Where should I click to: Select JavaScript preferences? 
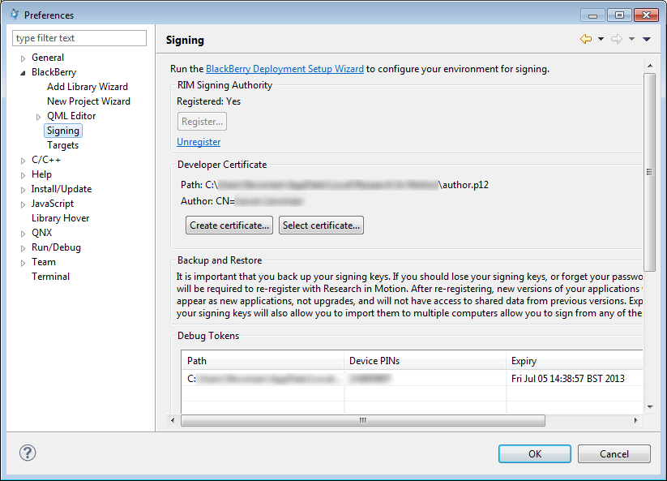click(53, 204)
